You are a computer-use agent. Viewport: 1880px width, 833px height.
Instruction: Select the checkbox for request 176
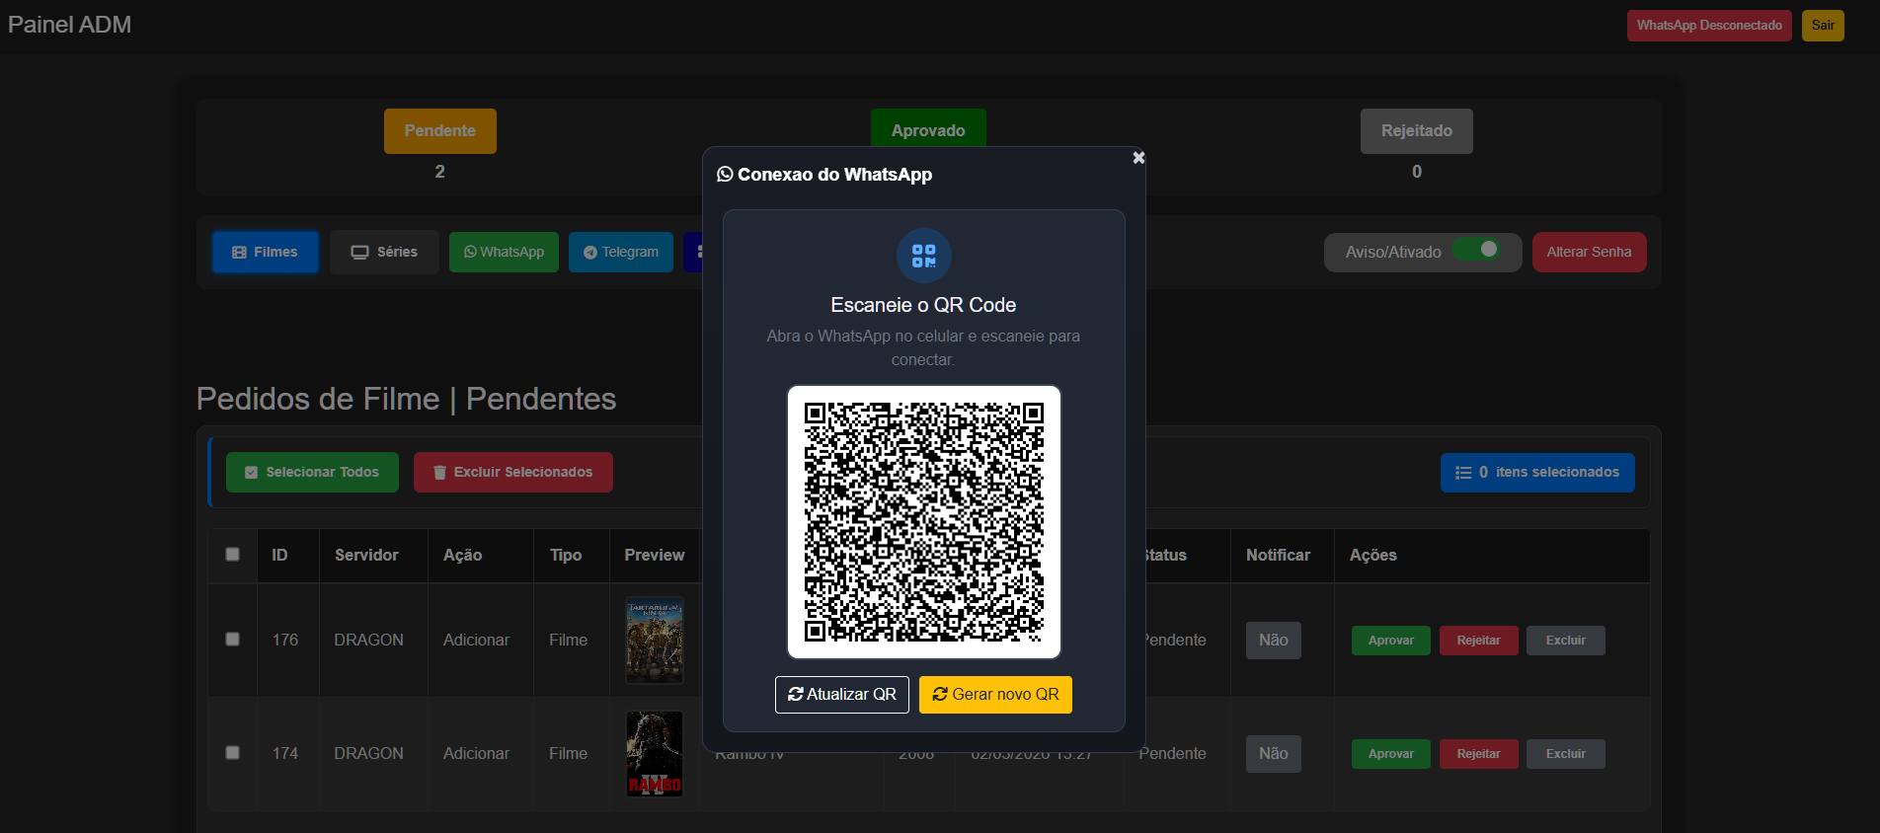233,640
